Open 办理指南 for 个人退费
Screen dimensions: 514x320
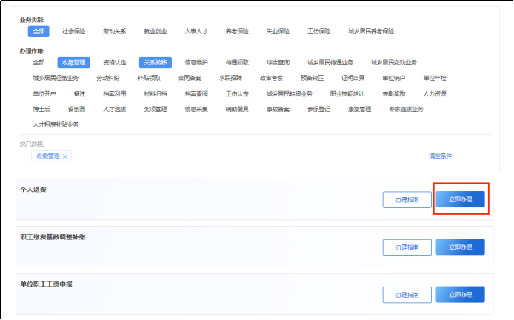(407, 199)
